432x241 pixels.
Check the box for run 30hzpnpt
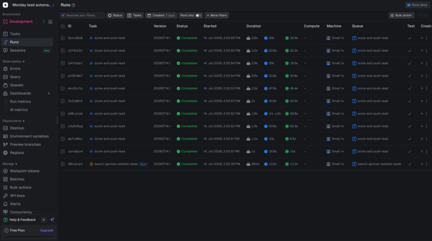tap(63, 164)
